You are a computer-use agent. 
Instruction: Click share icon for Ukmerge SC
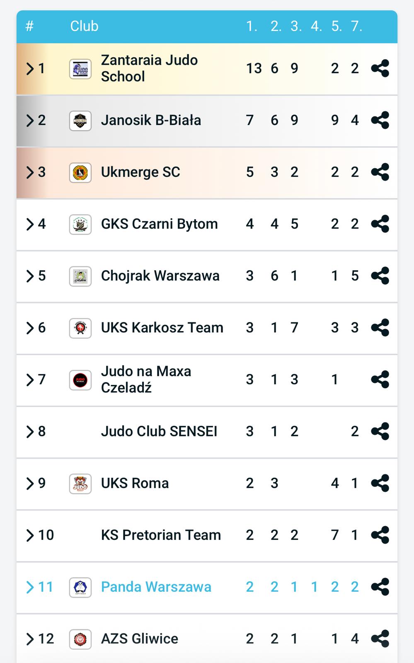(380, 172)
